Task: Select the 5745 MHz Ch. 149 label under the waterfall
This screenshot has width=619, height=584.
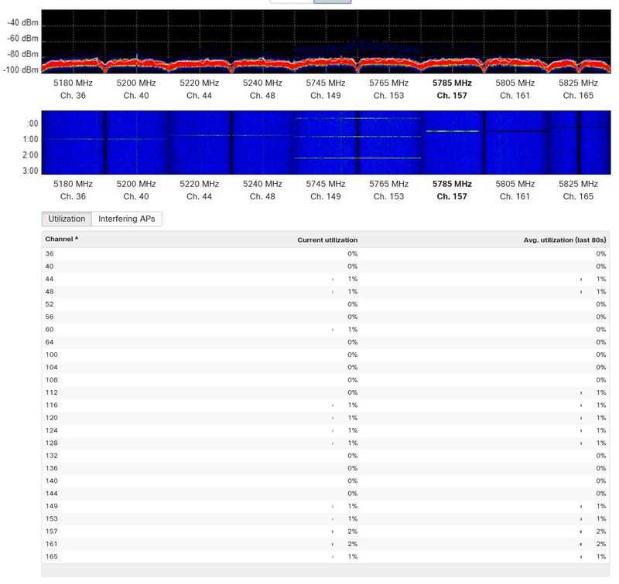Action: click(x=327, y=188)
